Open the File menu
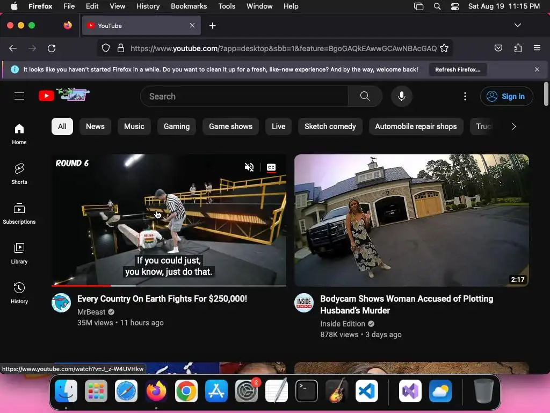550x413 pixels. [x=69, y=6]
